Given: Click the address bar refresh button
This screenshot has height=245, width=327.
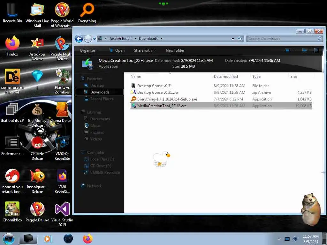Looking at the screenshot, I should tap(240, 39).
